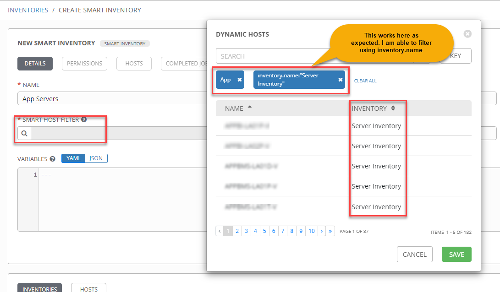
Task: Open the Permissions tab
Action: (x=84, y=63)
